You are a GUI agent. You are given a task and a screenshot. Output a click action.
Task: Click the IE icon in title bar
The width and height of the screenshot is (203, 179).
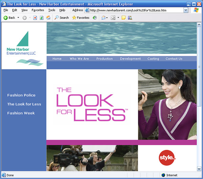[x=4, y=4]
